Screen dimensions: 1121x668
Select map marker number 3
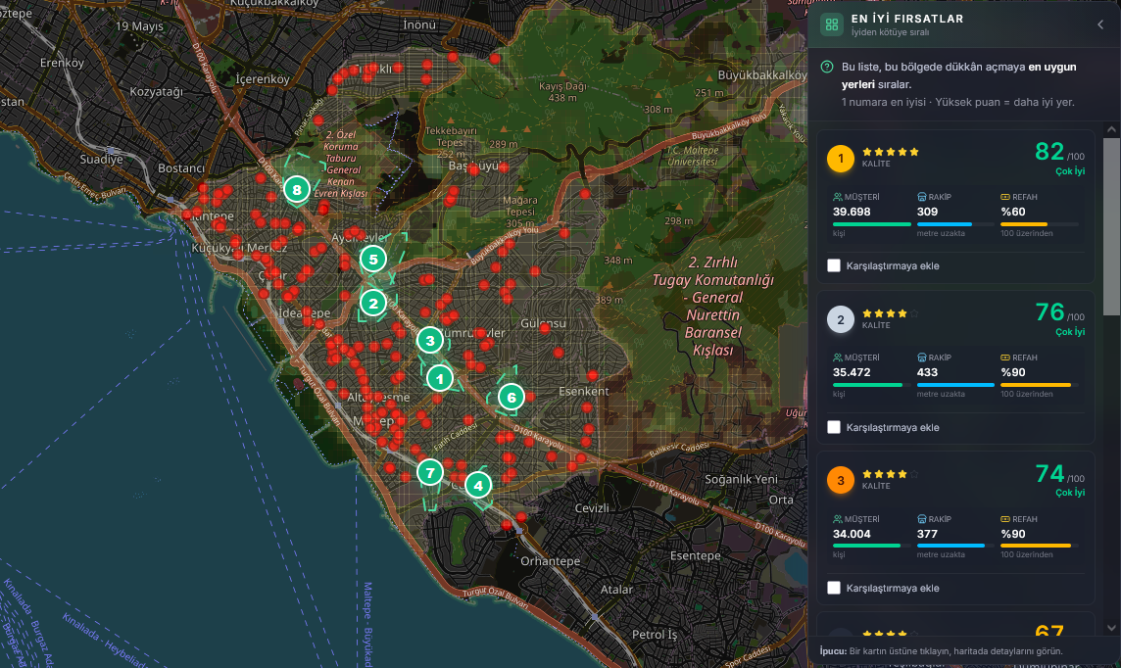click(x=429, y=341)
